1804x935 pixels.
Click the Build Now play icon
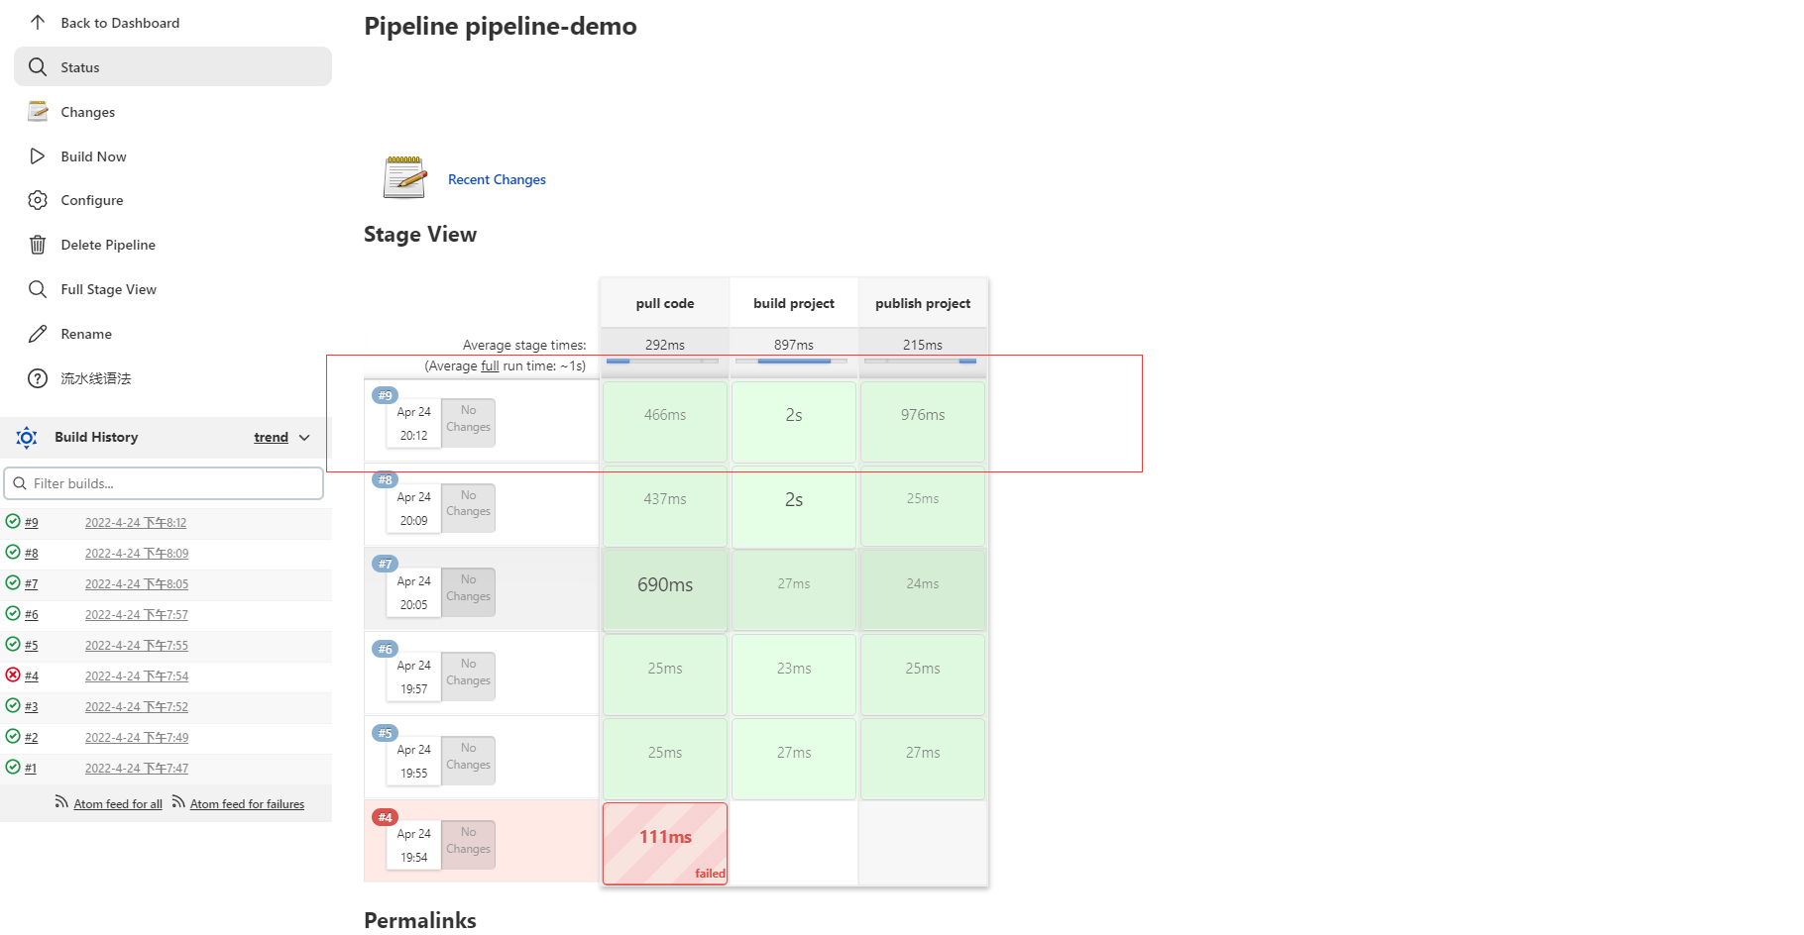pyautogui.click(x=38, y=156)
